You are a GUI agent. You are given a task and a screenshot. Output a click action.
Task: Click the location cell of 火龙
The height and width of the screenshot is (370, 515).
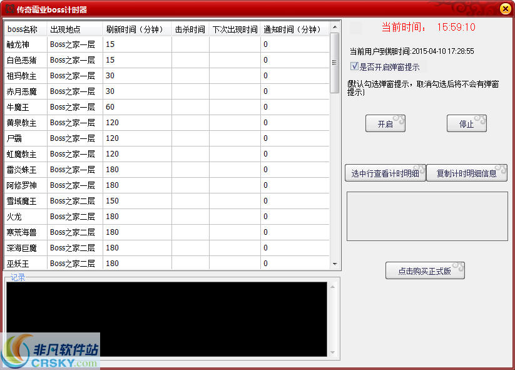pyautogui.click(x=75, y=217)
